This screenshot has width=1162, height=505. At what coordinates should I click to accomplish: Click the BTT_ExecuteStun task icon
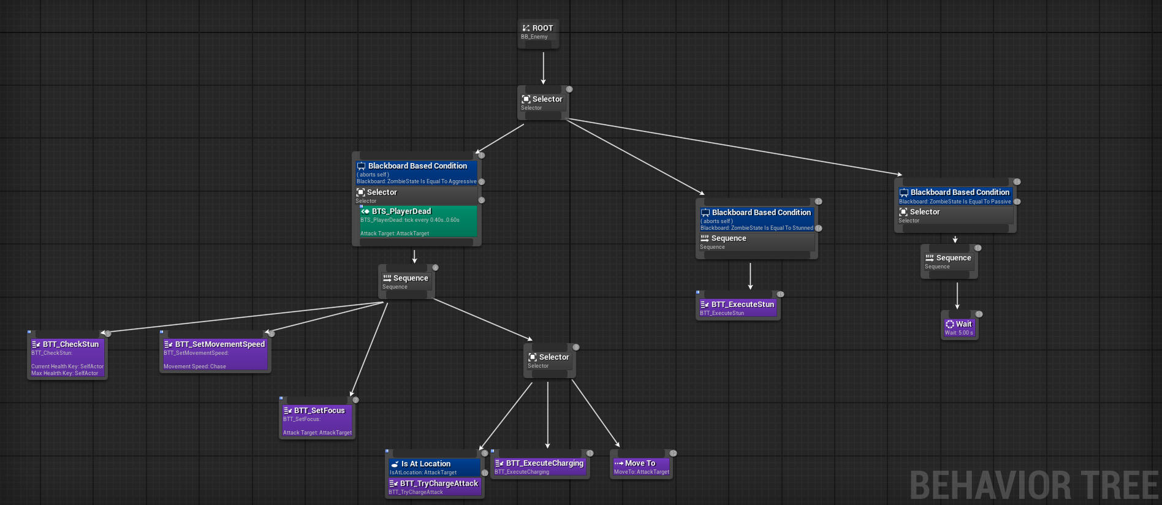coord(704,305)
